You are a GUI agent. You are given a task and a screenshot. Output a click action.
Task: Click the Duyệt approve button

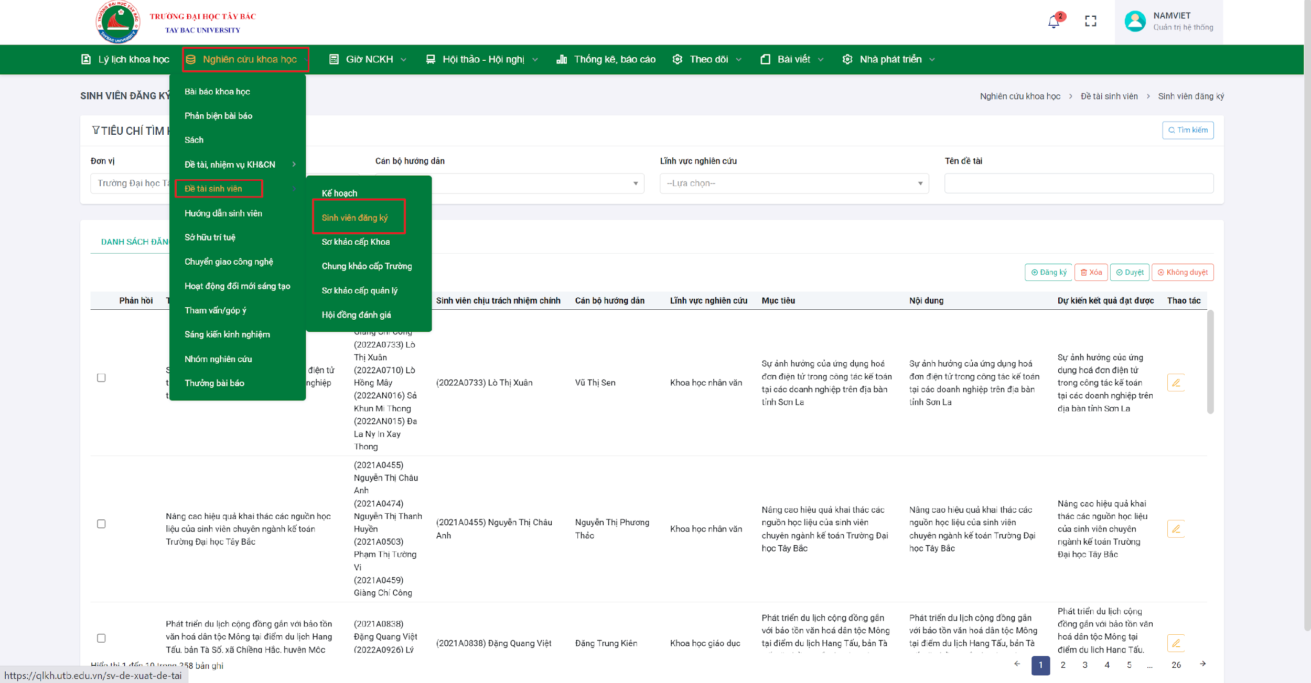point(1130,272)
